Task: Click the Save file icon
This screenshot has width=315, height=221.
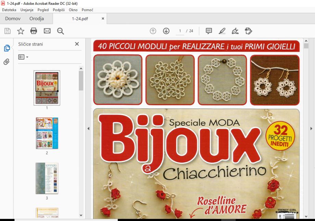Action: point(7,31)
